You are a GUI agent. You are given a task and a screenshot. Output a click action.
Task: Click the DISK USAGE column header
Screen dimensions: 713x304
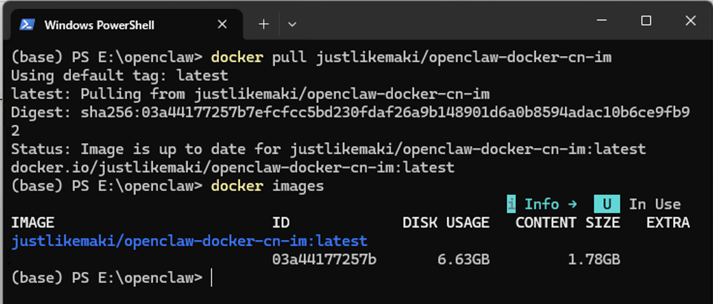[x=446, y=223]
